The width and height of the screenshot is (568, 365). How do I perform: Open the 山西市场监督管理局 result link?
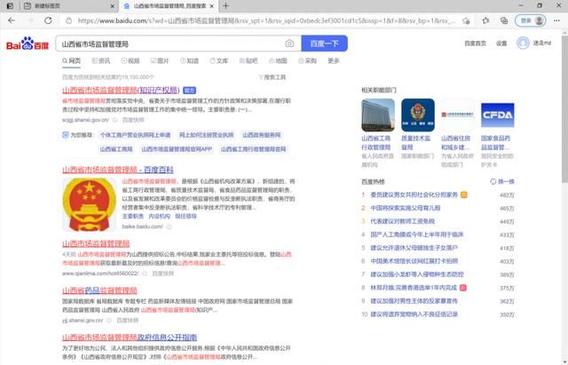click(x=96, y=243)
